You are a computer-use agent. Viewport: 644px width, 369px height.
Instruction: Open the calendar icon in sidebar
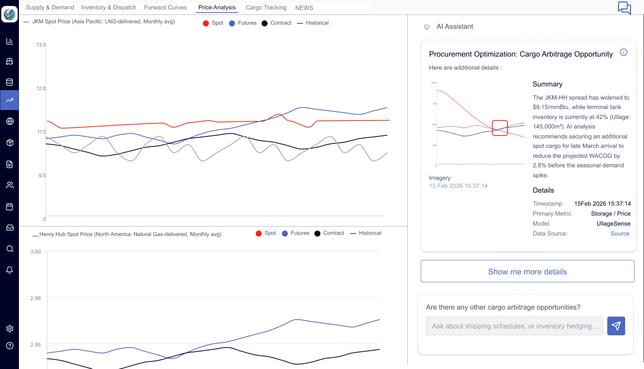click(x=9, y=207)
